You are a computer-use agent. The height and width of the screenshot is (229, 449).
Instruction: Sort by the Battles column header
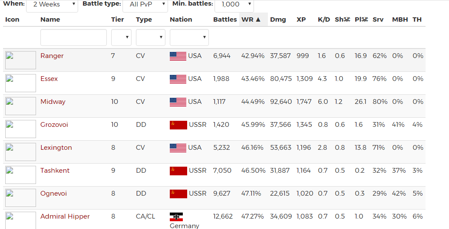(225, 19)
